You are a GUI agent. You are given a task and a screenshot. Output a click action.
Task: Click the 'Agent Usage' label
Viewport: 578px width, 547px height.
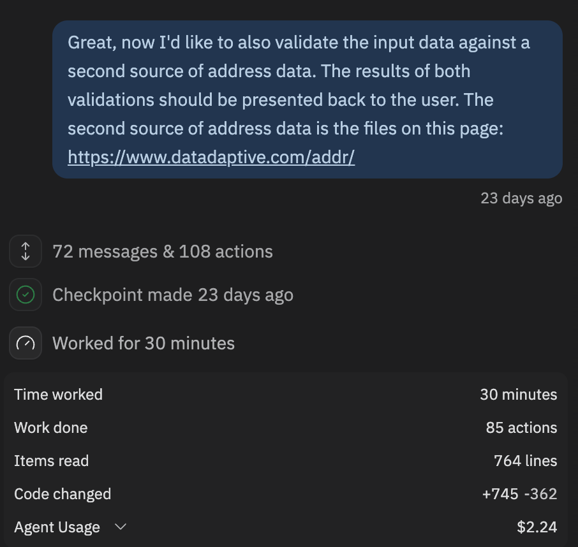click(57, 527)
